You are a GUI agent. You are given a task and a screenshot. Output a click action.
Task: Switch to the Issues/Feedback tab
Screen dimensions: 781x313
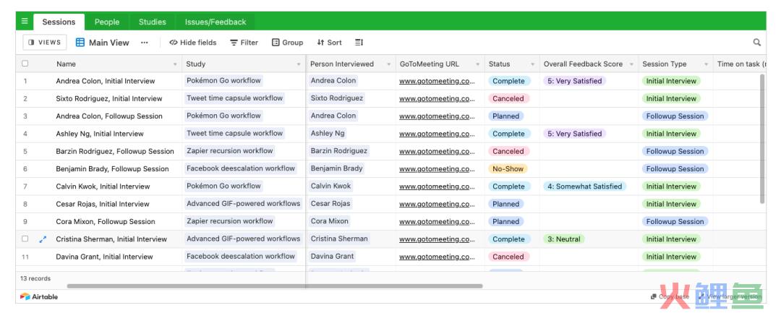click(x=215, y=22)
